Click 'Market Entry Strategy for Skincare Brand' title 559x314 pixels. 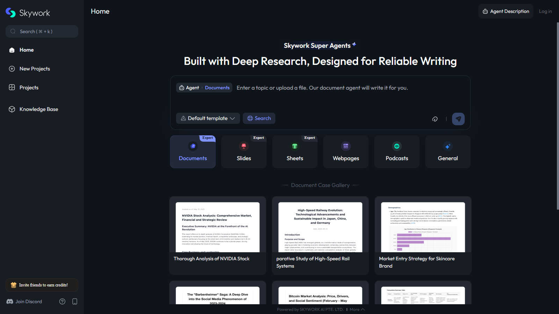point(417,262)
